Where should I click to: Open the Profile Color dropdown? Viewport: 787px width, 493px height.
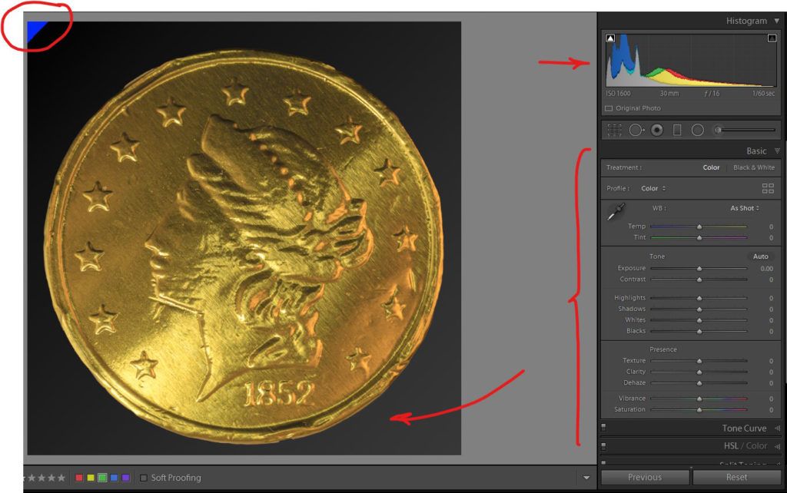(x=653, y=188)
